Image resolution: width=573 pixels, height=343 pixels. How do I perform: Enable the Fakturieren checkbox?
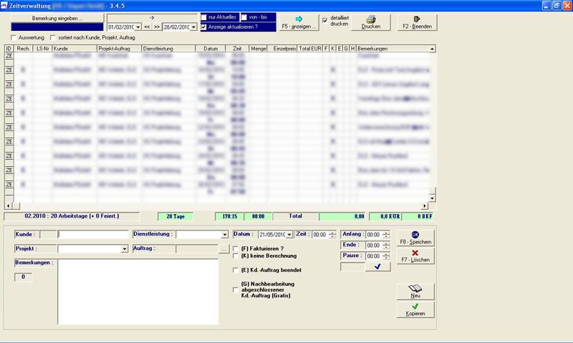[x=236, y=248]
